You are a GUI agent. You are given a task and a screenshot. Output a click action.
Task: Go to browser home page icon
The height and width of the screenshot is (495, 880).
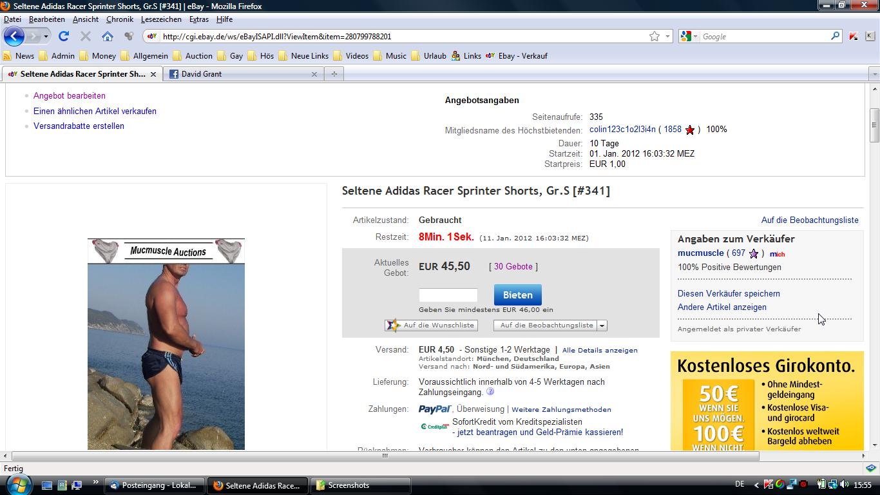coord(108,36)
